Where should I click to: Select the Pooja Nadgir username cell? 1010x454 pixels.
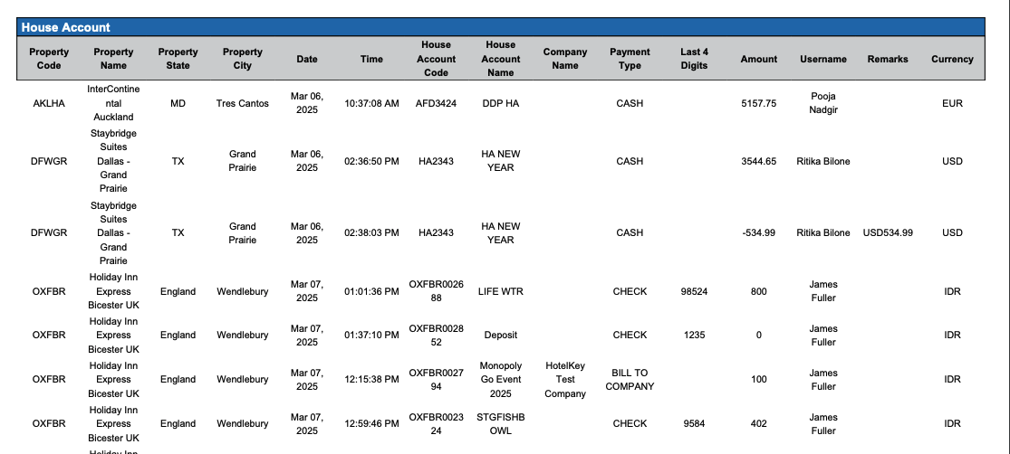coord(823,103)
